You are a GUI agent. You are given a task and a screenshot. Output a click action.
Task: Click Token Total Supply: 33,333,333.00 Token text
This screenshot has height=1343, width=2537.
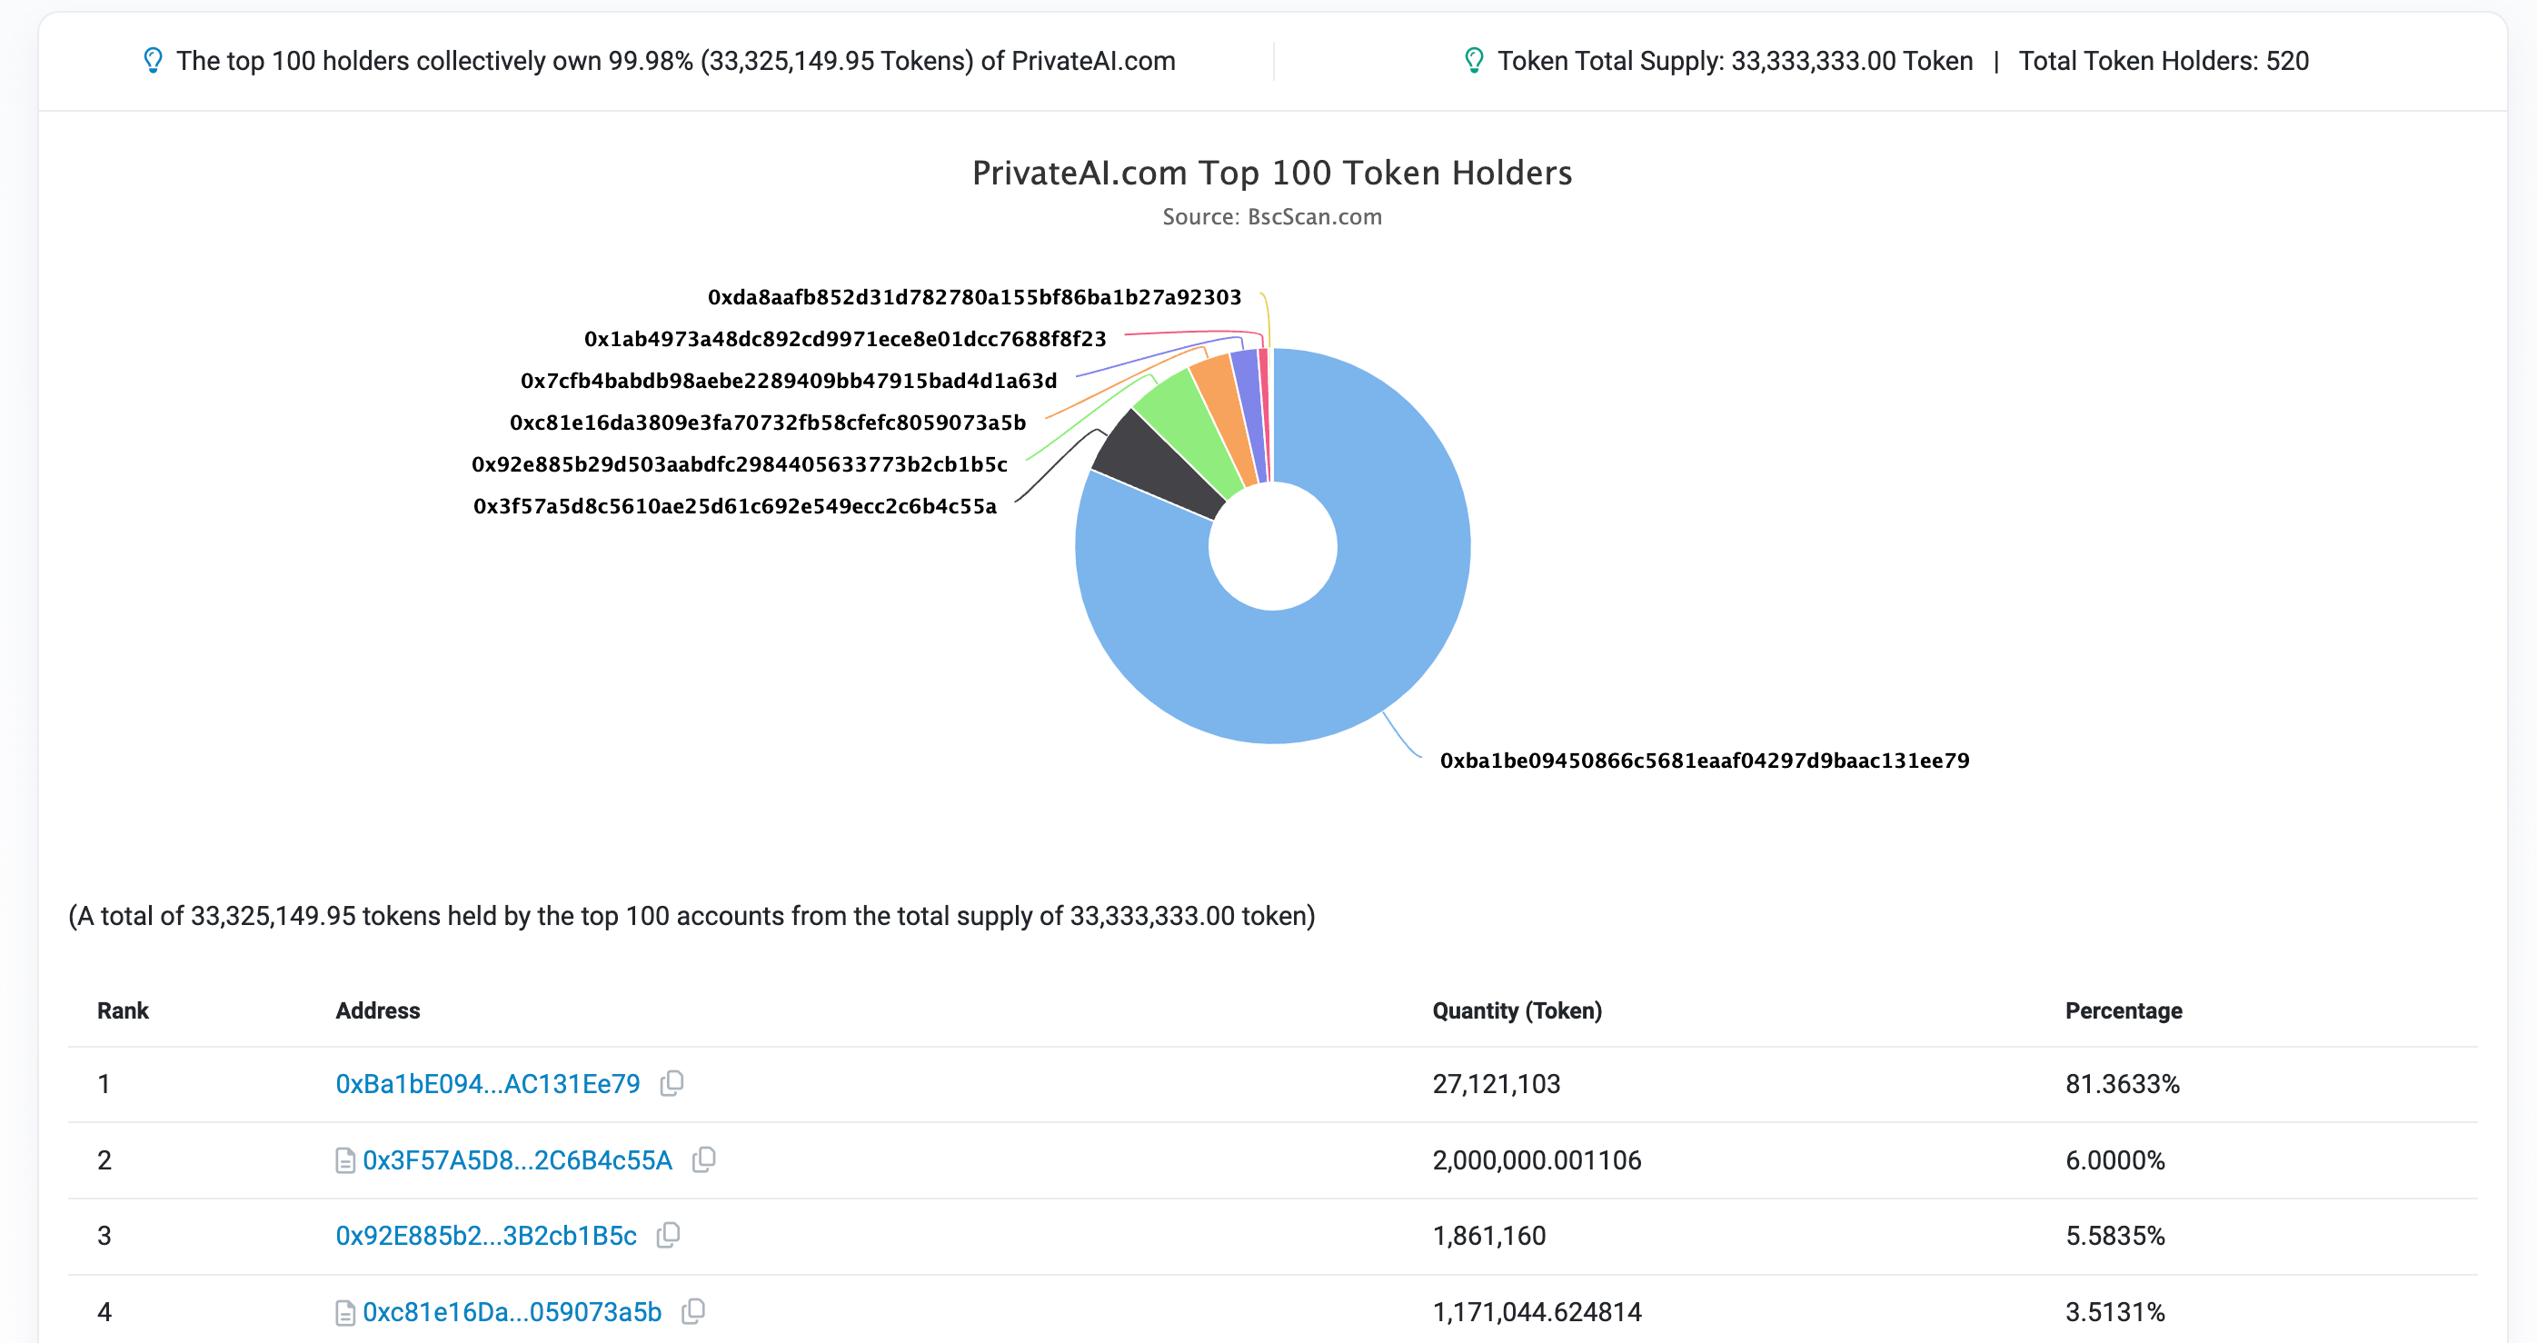click(x=1736, y=61)
